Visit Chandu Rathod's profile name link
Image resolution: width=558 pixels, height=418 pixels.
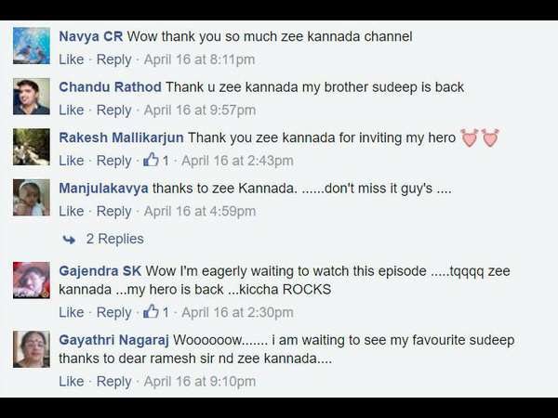click(x=110, y=87)
